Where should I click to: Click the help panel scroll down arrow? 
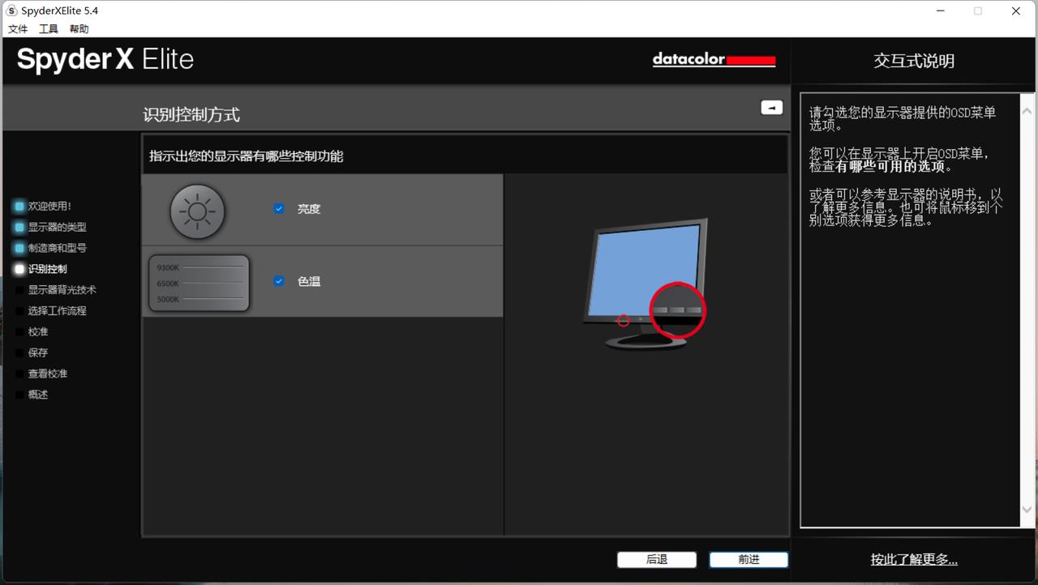[x=1027, y=510]
